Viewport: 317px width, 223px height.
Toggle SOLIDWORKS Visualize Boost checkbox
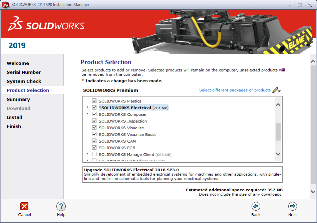point(94,134)
